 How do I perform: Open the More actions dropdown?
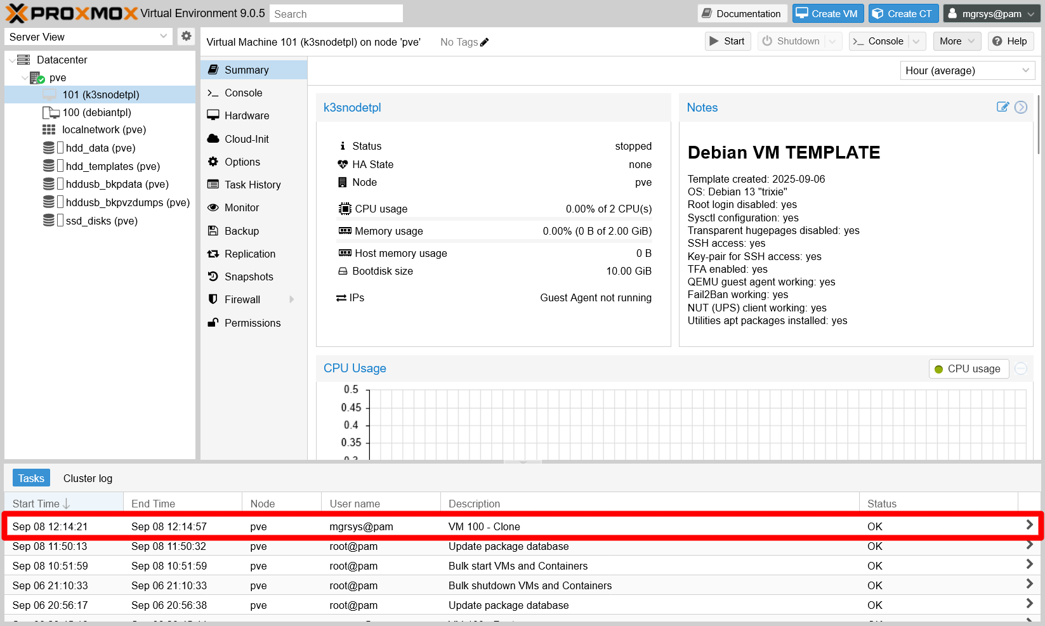957,41
